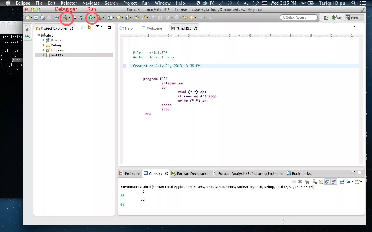The width and height of the screenshot is (372, 232).
Task: Expand the Debug folder
Action: pyautogui.click(x=44, y=45)
